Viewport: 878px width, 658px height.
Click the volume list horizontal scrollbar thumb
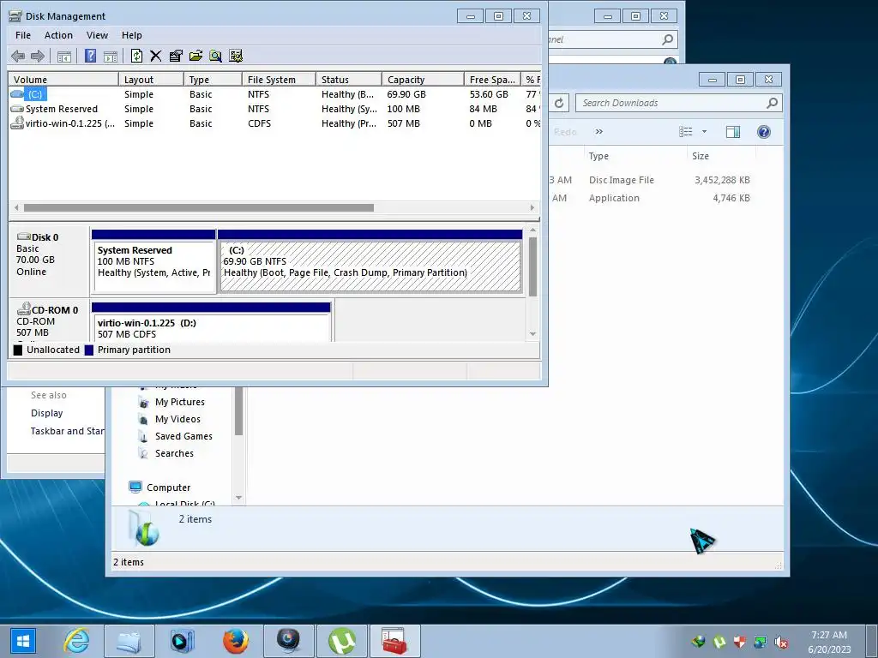point(199,207)
